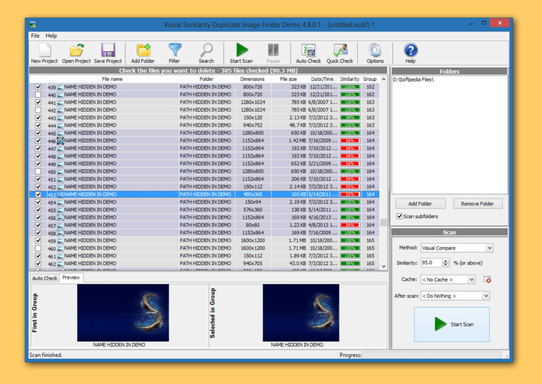Open the Cache dropdown

pos(448,280)
